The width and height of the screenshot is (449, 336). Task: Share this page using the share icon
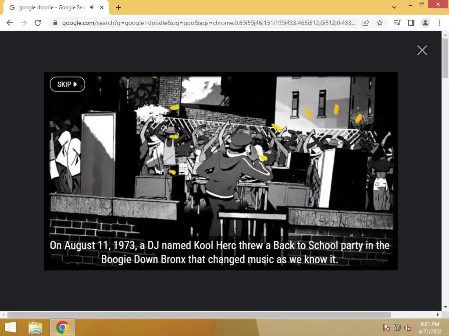coord(366,23)
